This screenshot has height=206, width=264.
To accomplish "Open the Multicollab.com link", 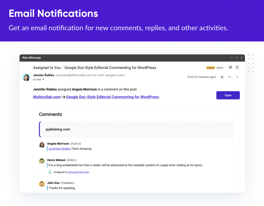I will [47, 97].
